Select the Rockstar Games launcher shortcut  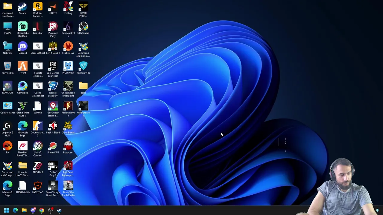(x=38, y=10)
